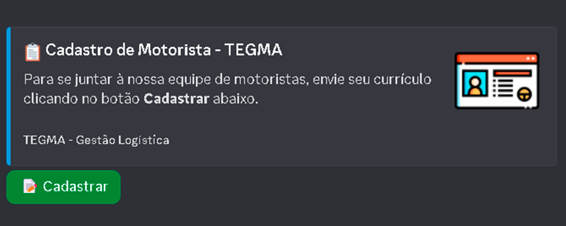The image size is (566, 226).
Task: Click the word TEGMA in the title
Action: point(253,50)
